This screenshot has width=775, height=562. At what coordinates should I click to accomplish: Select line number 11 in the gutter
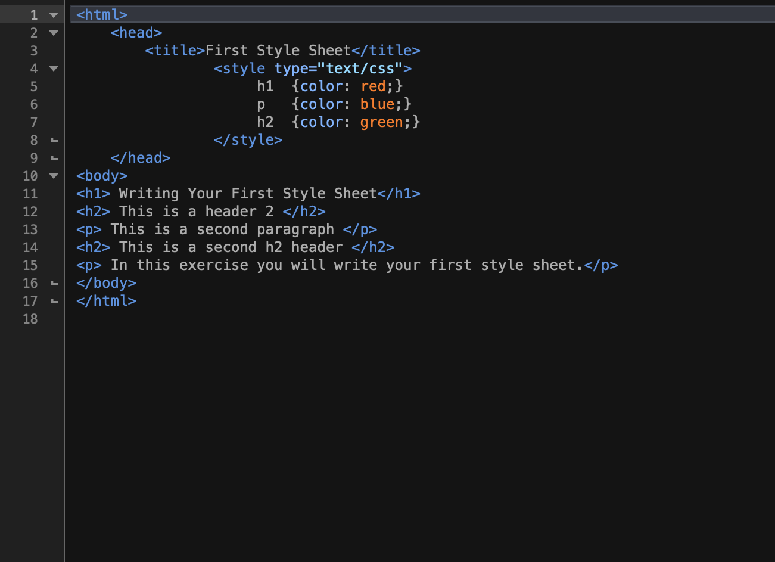(30, 194)
